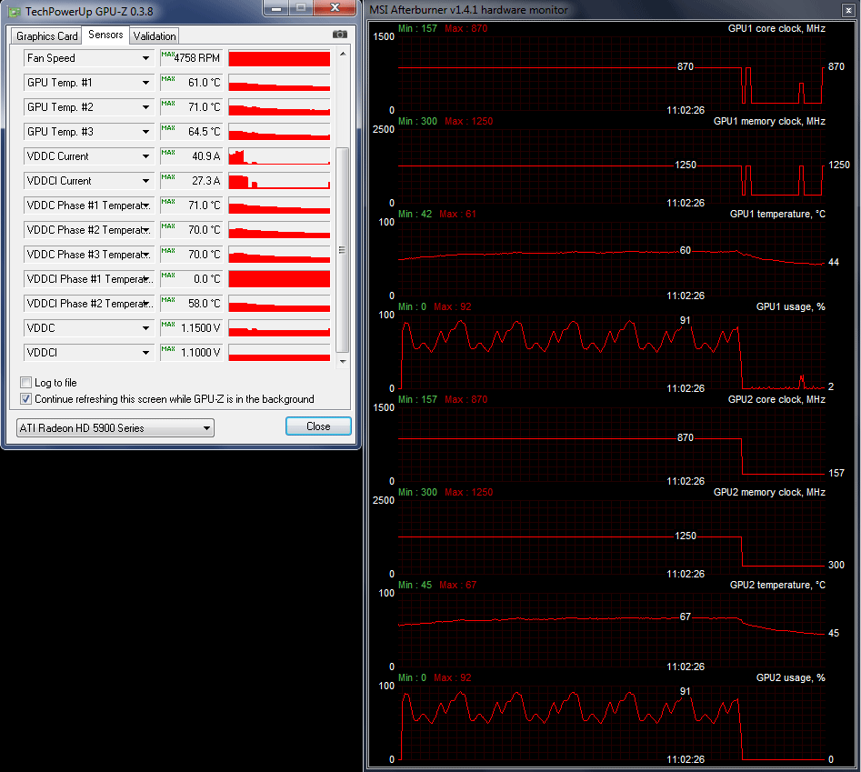Open VDDCI Phase #1 Temperature dropdown
Screen dimensions: 861x772
145,279
